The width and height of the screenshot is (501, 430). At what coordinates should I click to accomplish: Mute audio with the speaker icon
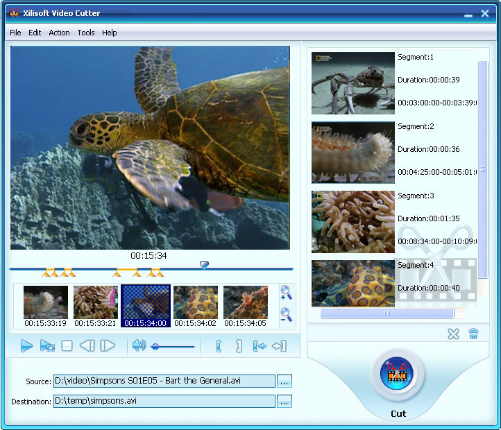(139, 345)
